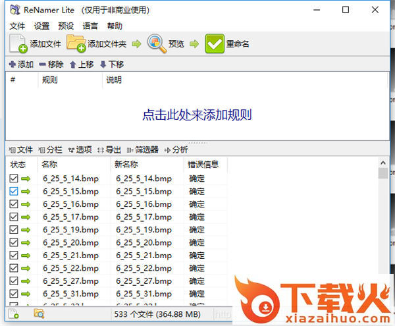This screenshot has width=395, height=326.
Task: Toggle the checkbox for 6_25_5_31.bmp
Action: [14, 294]
